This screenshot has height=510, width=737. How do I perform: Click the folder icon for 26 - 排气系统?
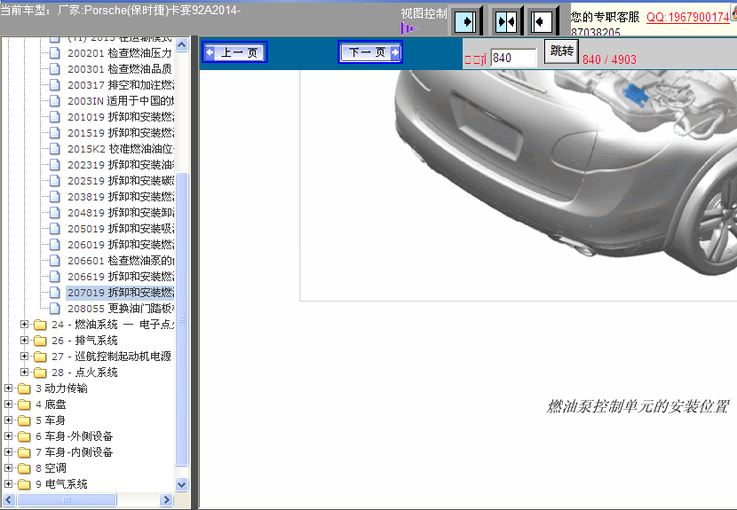(39, 341)
